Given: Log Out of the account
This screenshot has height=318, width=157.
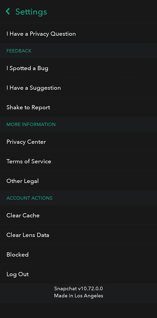Looking at the screenshot, I should tap(78, 274).
